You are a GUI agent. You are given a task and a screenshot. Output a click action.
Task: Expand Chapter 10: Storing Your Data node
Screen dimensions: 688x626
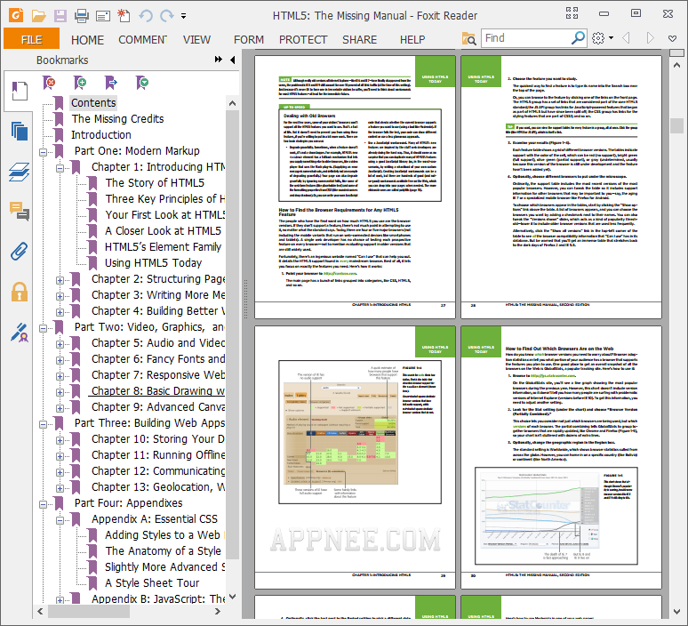click(x=60, y=440)
